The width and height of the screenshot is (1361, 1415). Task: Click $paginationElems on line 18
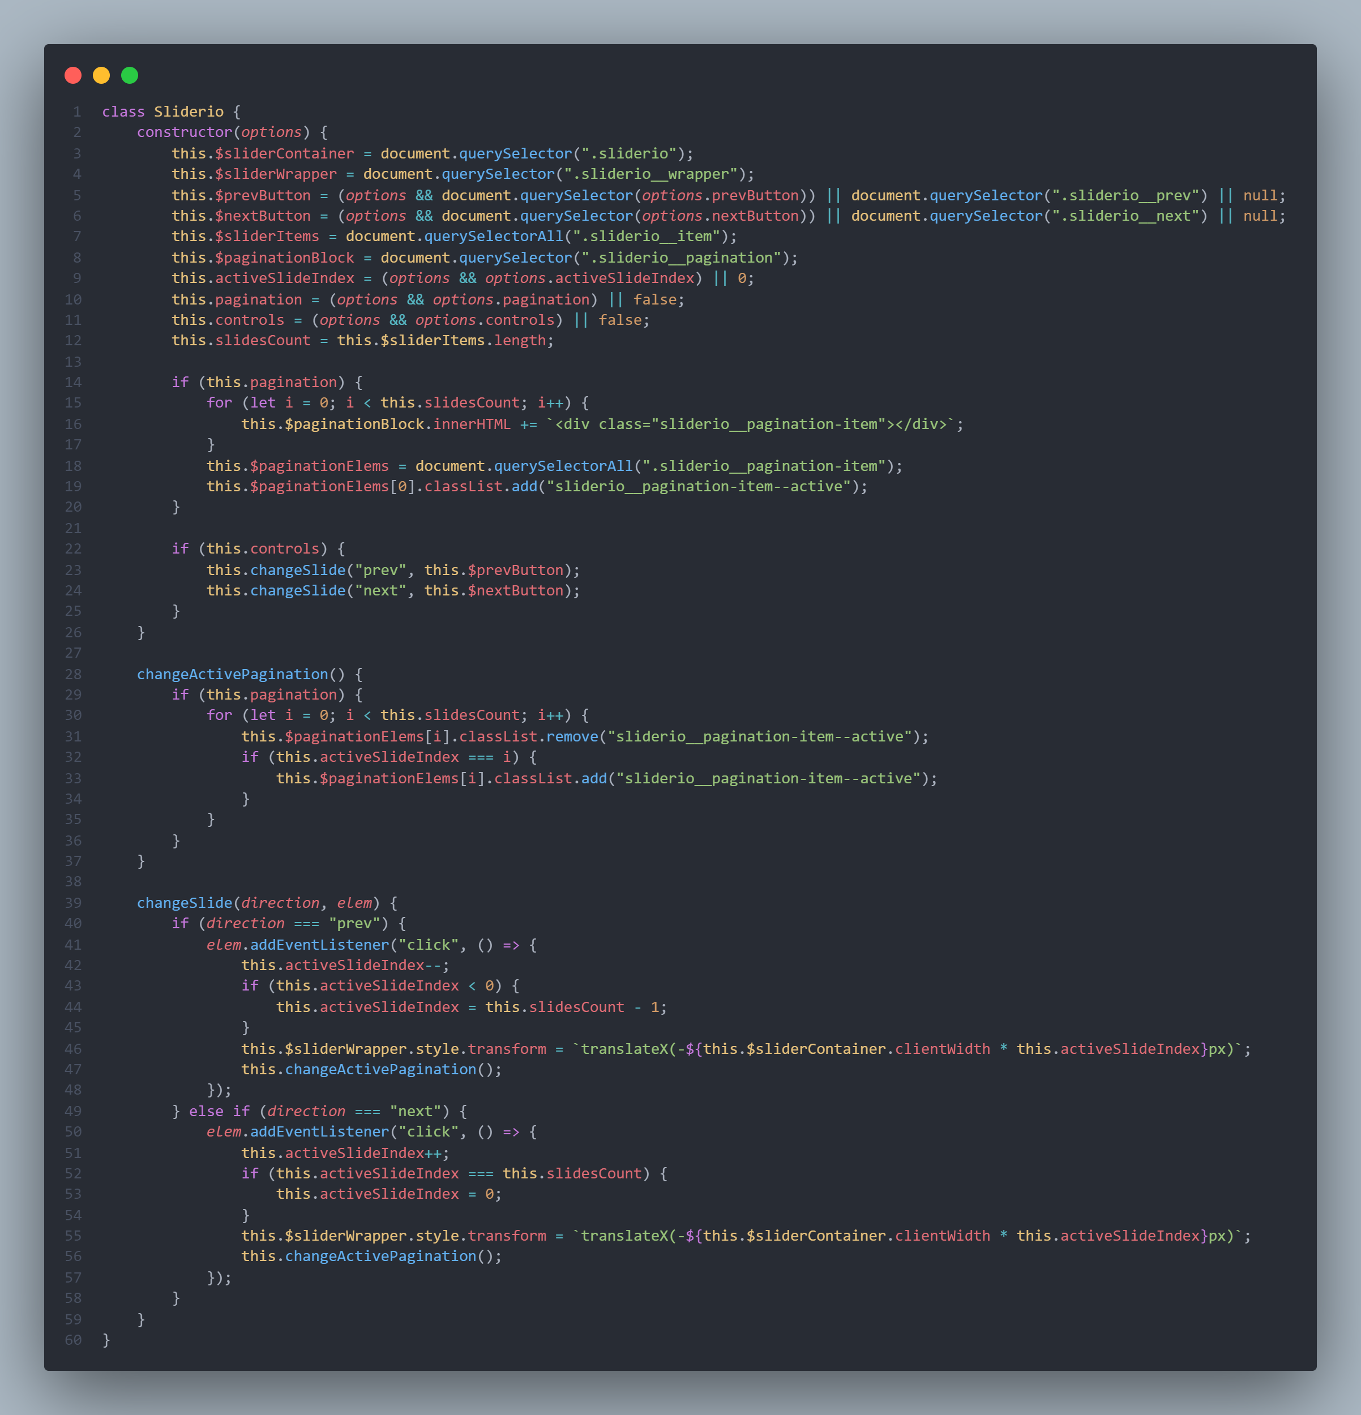tap(319, 466)
